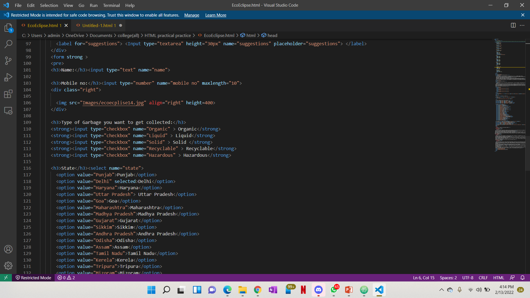Switch to Untitled-1.html tab

pos(97,25)
